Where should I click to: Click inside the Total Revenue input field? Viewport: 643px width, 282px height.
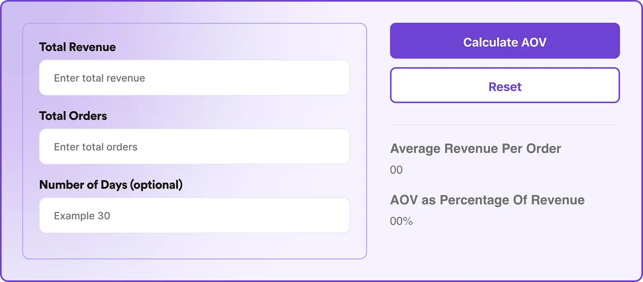194,77
